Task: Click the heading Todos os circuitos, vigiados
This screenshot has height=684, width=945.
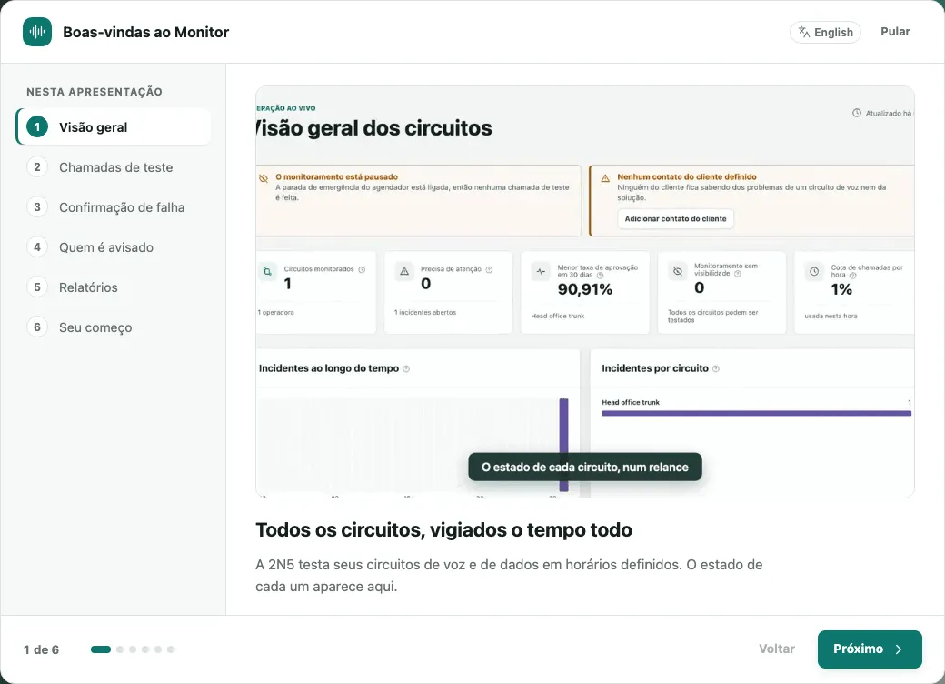Action: [443, 529]
